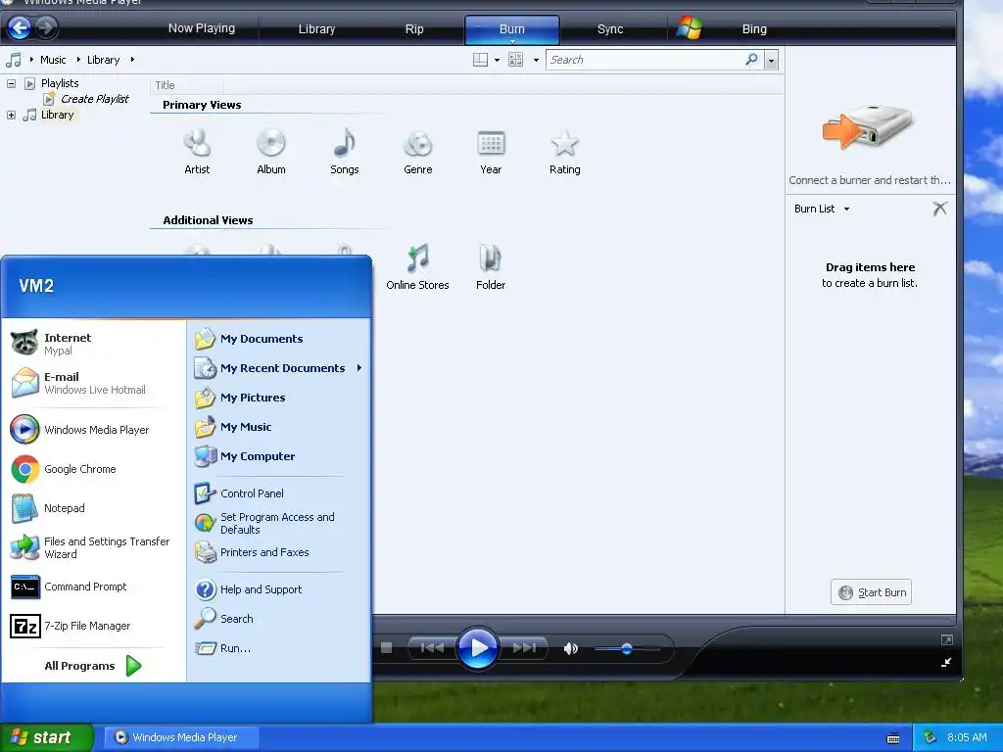Click the Start Burn button
1003x752 pixels.
871,592
